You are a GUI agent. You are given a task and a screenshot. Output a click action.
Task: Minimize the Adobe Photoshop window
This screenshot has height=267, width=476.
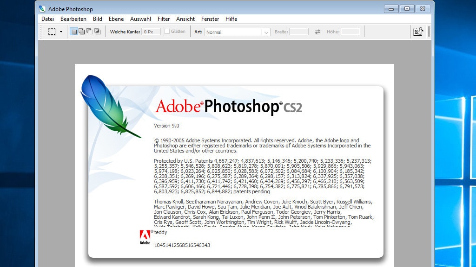click(x=391, y=9)
